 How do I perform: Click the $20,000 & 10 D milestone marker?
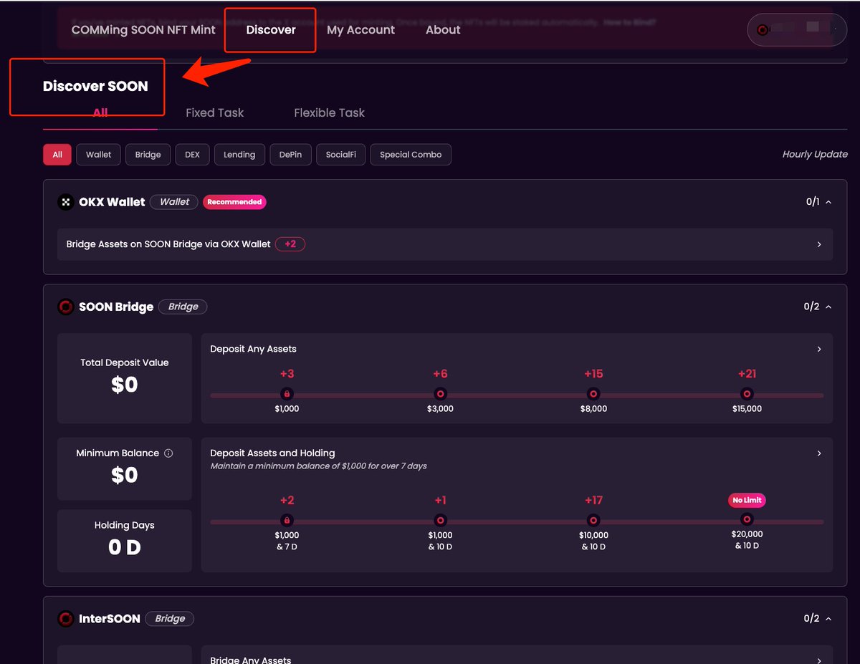[x=747, y=519]
